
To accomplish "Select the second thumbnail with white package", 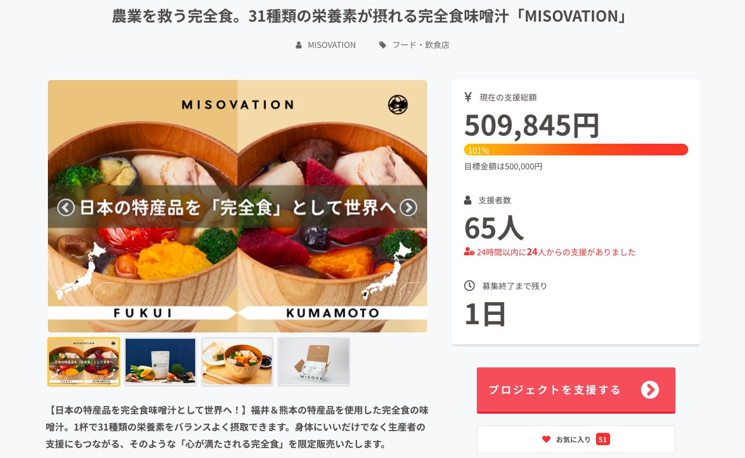I will (x=161, y=362).
